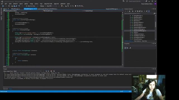Click the Categorized icon in Properties panel
The image size is (179, 100).
coord(125,48)
